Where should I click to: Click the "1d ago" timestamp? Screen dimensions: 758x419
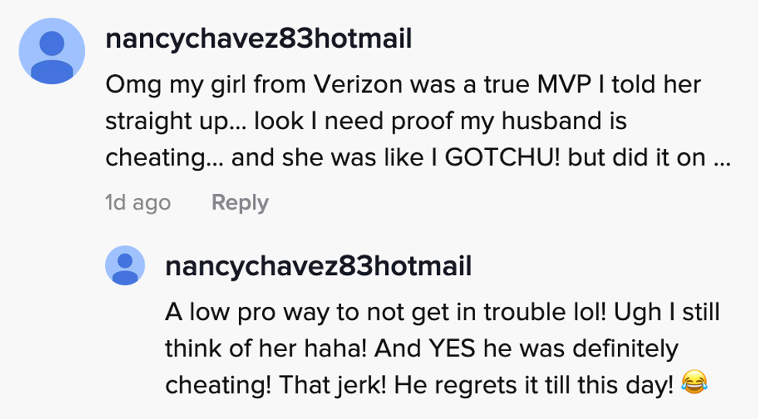click(x=138, y=203)
